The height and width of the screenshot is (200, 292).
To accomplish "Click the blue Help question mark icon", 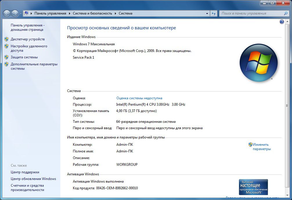I will (x=282, y=22).
